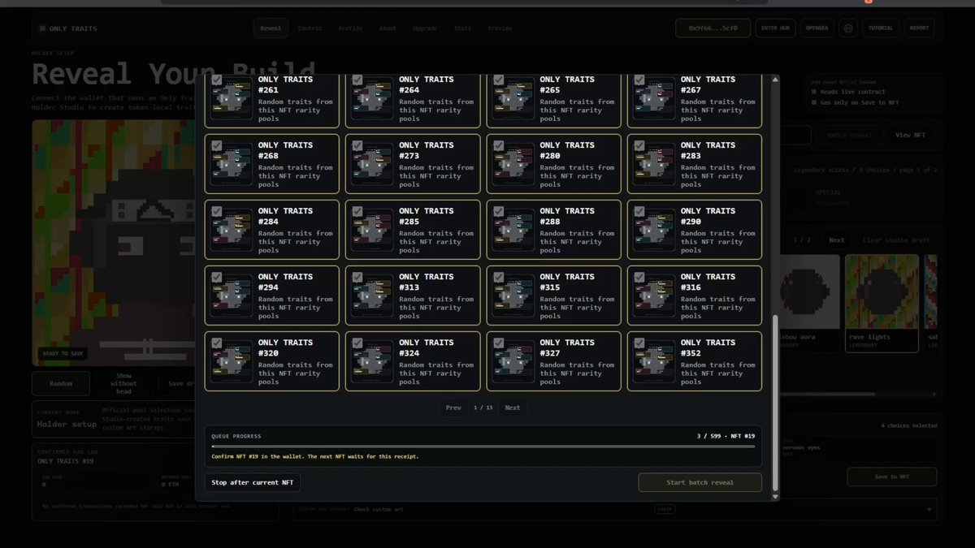This screenshot has height=548, width=975.
Task: Click the REPORT button
Action: (x=919, y=28)
